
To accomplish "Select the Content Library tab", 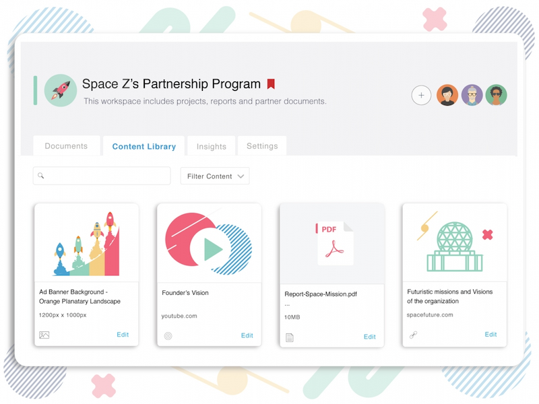I will pos(143,145).
